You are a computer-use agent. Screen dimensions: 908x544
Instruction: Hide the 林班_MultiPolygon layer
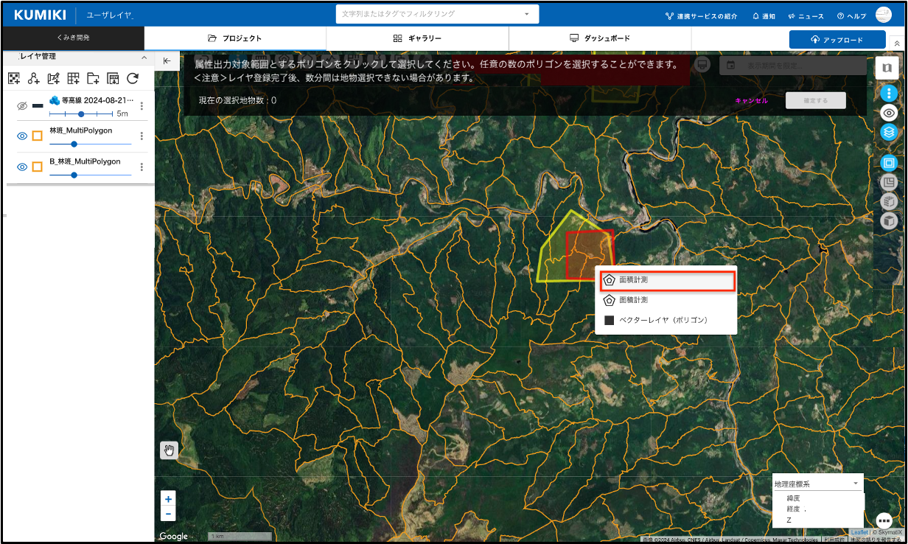click(x=22, y=136)
